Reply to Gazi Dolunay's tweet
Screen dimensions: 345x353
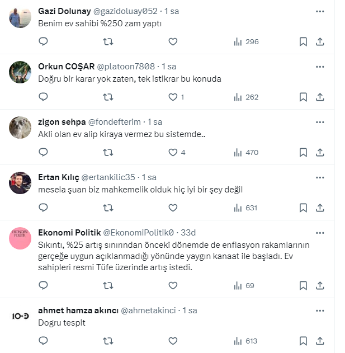coord(43,41)
